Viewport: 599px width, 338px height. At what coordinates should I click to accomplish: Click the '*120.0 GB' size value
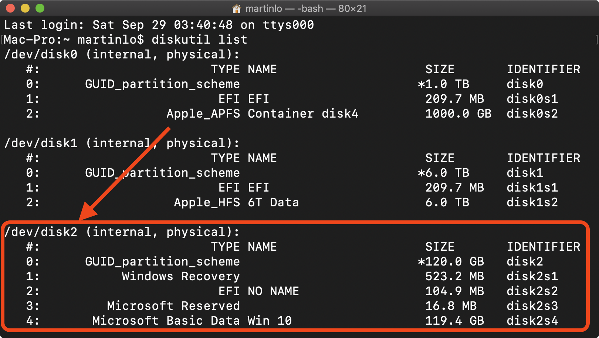451,261
